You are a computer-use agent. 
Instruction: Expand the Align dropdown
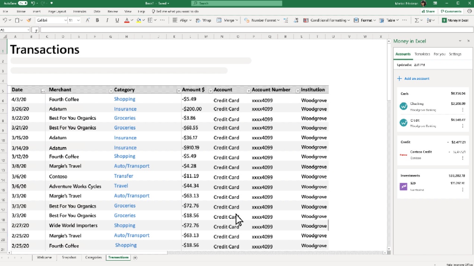point(190,20)
